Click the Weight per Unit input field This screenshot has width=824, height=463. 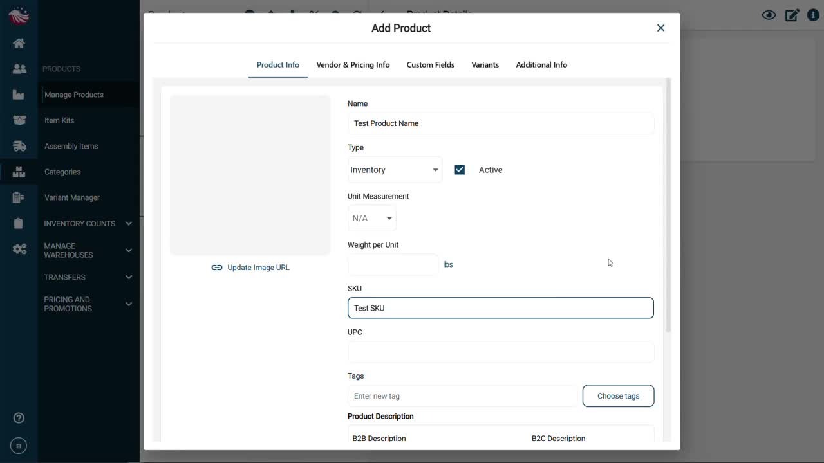click(x=393, y=264)
